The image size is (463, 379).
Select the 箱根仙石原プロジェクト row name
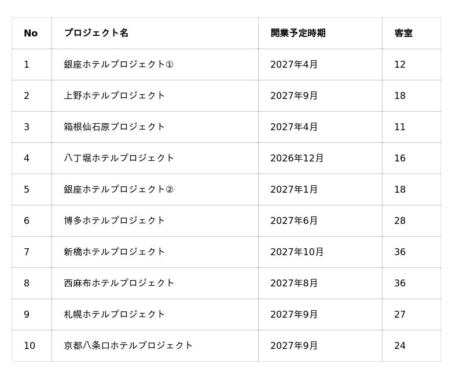[115, 127]
